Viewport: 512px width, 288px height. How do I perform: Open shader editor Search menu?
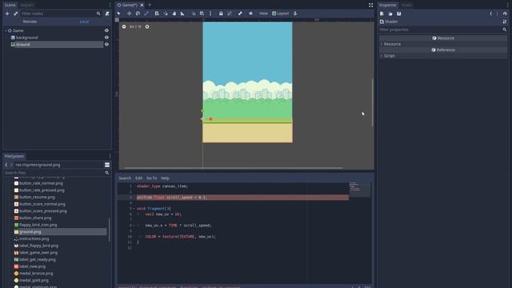(x=125, y=178)
